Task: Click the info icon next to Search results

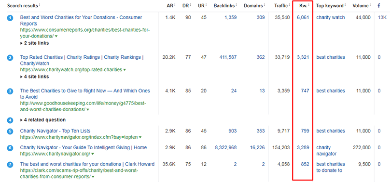Action: coord(40,5)
